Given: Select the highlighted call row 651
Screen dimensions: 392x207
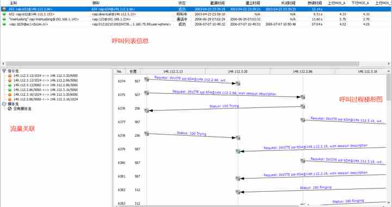Looking at the screenshot, I should [x=196, y=9].
